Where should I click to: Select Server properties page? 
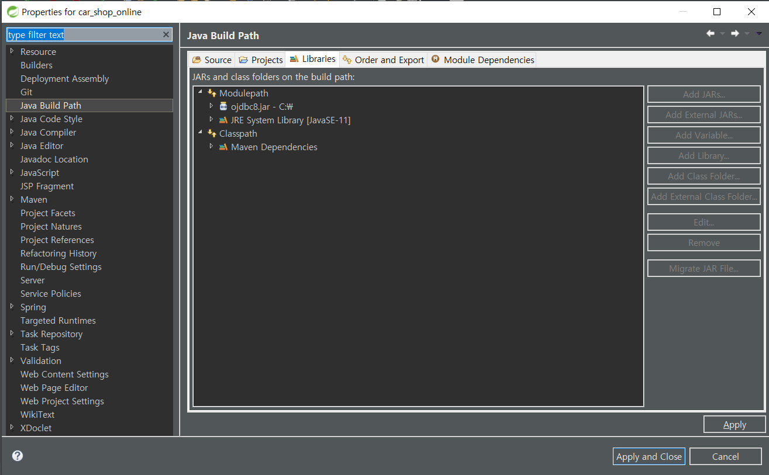(33, 280)
